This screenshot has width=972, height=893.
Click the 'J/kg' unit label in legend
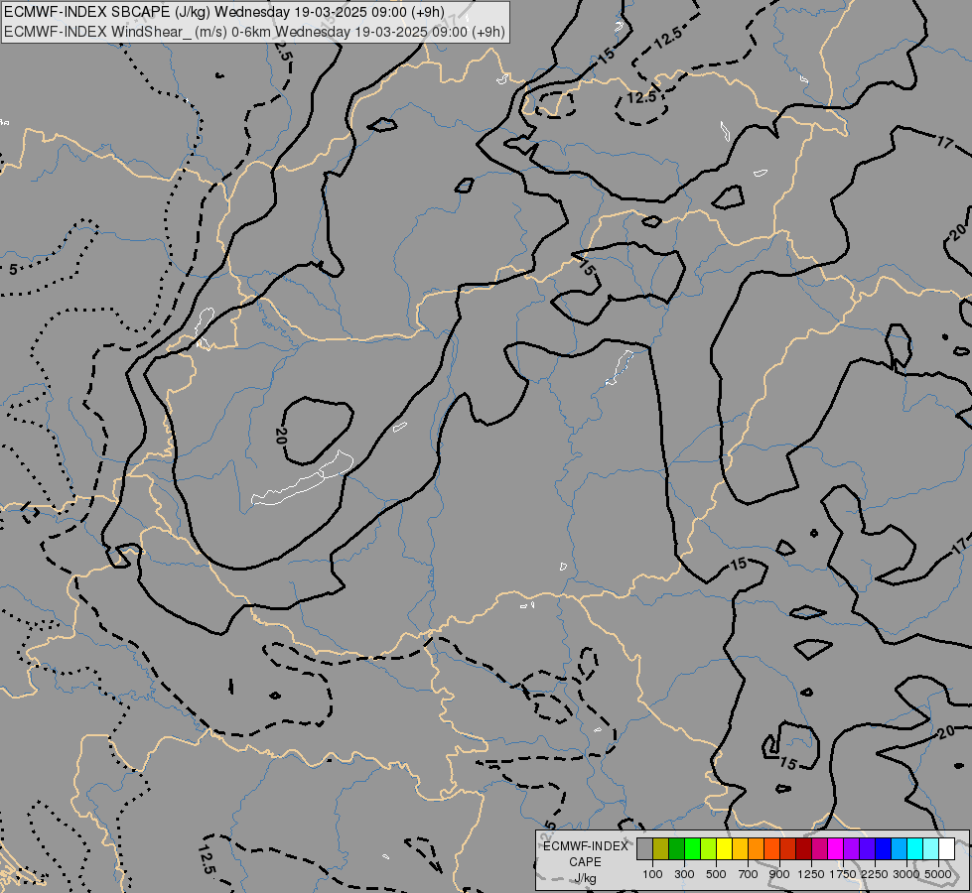585,878
